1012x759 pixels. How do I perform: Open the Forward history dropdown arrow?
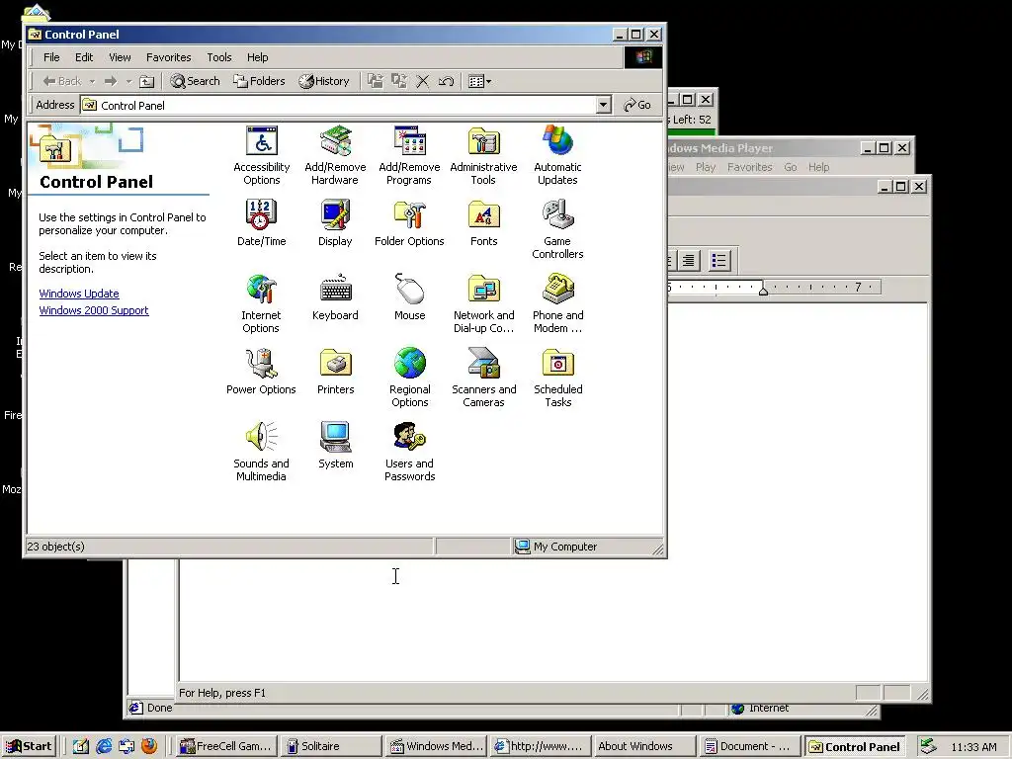pyautogui.click(x=129, y=81)
